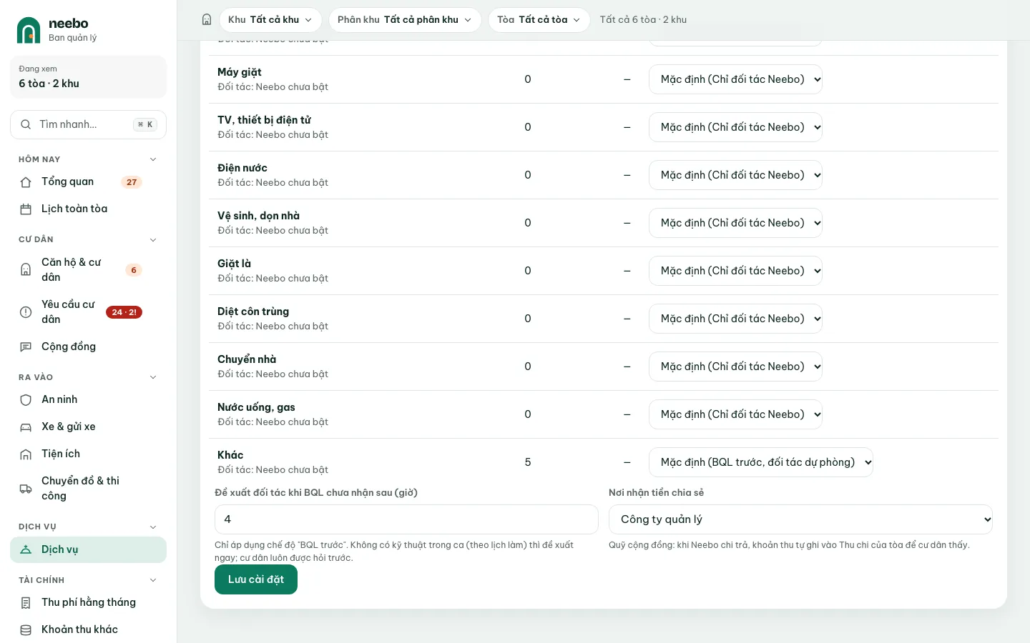The height and width of the screenshot is (643, 1030).
Task: Open Tổng quan home icon
Action: pos(26,182)
